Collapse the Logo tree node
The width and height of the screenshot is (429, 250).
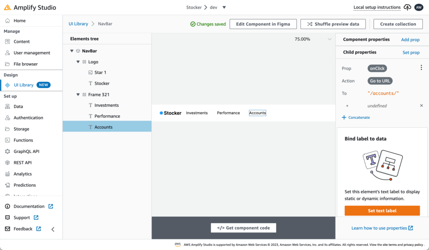click(78, 62)
